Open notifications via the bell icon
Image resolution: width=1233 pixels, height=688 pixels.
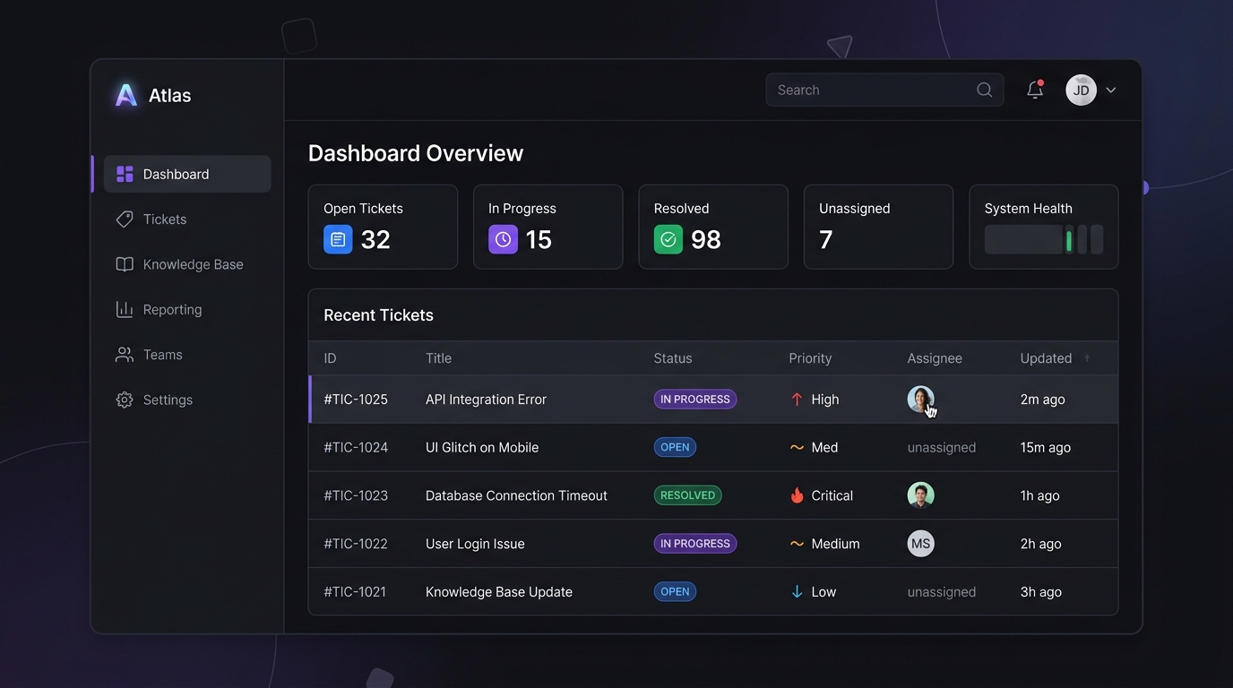pos(1035,90)
